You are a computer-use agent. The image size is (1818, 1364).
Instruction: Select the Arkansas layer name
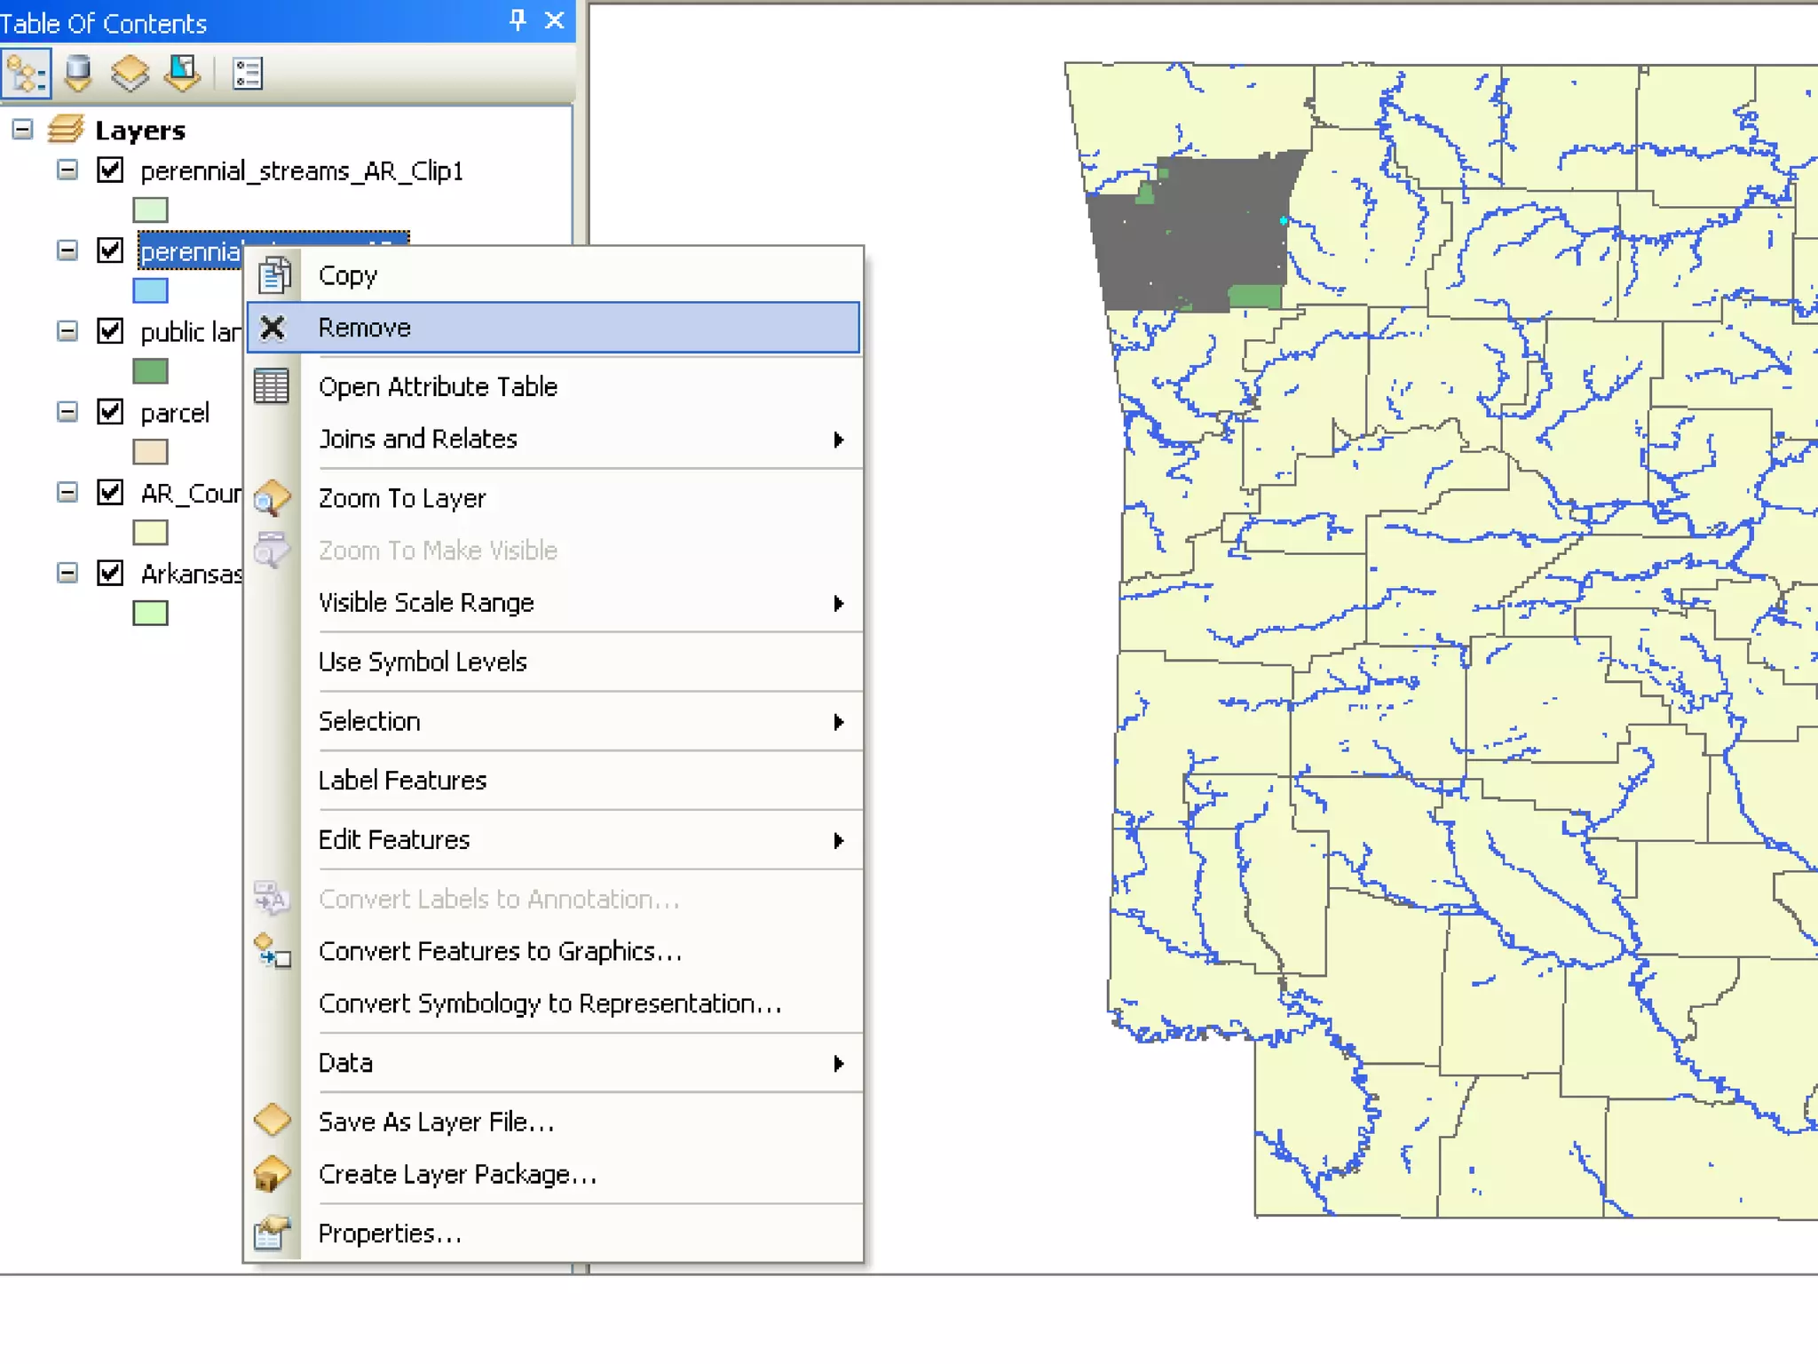191,575
